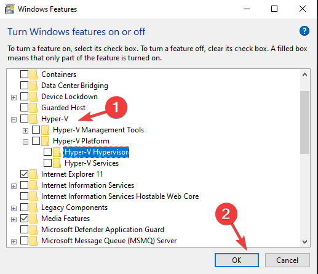Screen dimensions: 318x274
Task: Check the Hyper-V checkbox
Action: coord(24,119)
